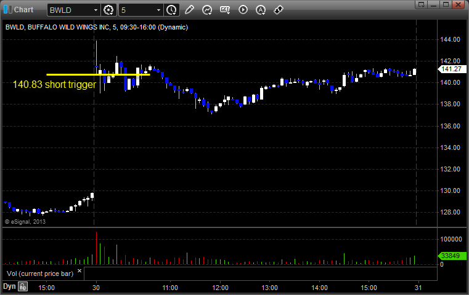Open the time template clock menu
The image size is (469, 295).
pos(172,10)
